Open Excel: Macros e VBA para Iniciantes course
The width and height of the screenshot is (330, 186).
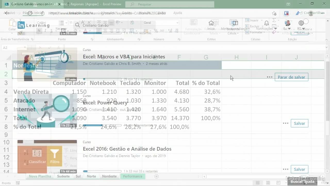point(124,57)
